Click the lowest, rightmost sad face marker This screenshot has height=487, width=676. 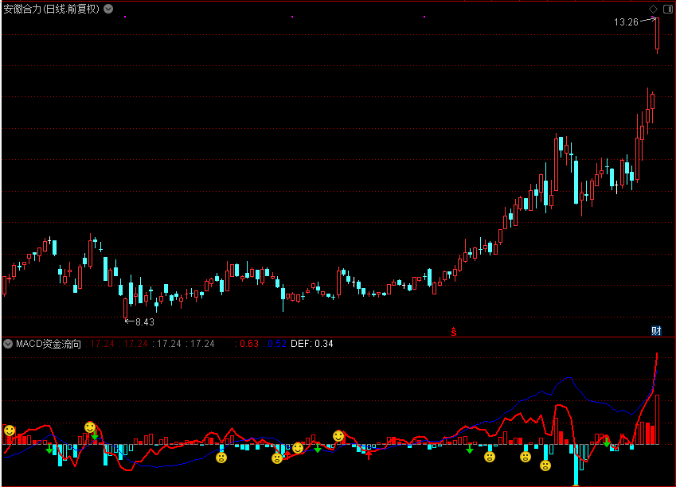[545, 466]
